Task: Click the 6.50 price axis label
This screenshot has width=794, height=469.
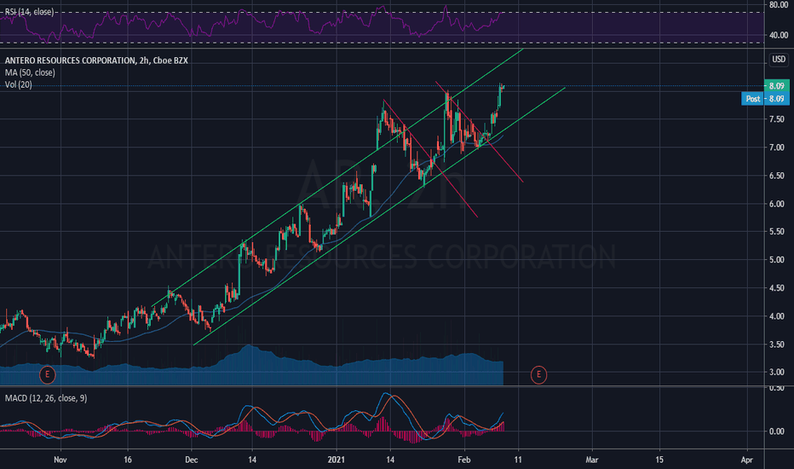Action: coord(776,176)
